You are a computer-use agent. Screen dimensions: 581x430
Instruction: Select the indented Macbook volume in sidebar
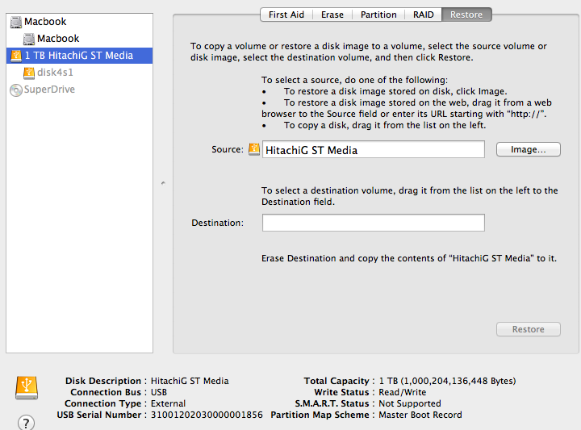[x=79, y=39]
